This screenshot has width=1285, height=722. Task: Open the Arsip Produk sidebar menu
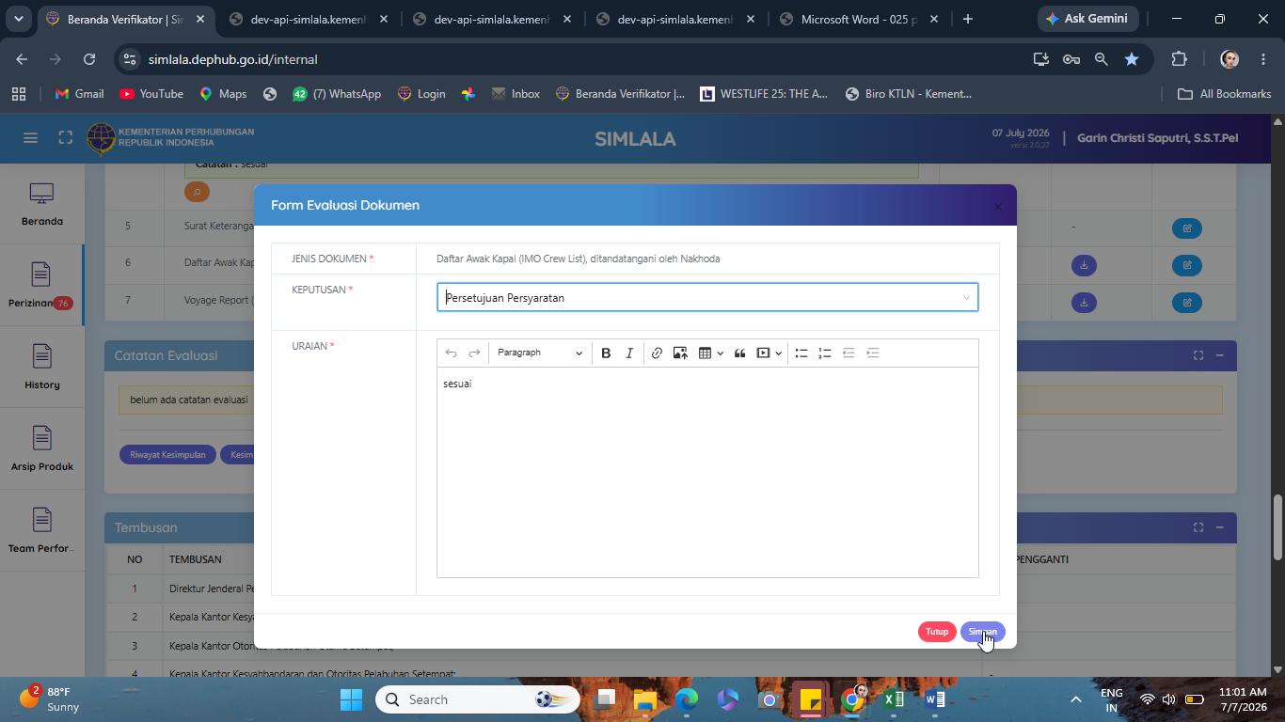pyautogui.click(x=41, y=449)
